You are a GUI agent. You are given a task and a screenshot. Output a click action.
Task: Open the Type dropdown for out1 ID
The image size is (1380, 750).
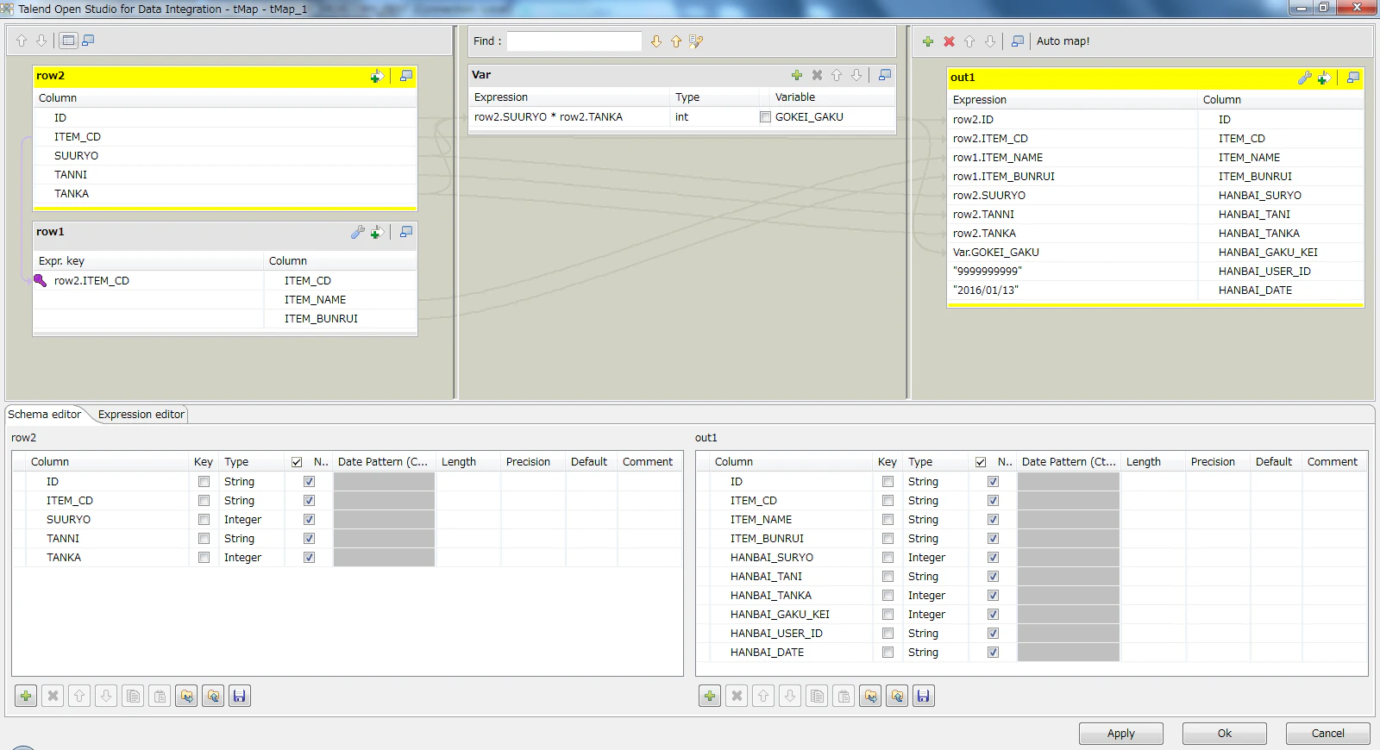[x=934, y=482]
